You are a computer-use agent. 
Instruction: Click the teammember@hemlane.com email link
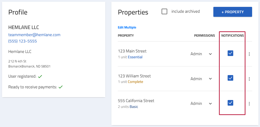pyautogui.click(x=34, y=35)
